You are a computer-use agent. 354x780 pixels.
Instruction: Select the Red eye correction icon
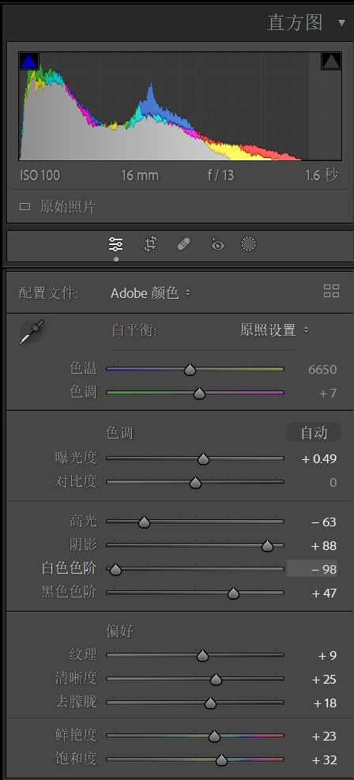(217, 244)
